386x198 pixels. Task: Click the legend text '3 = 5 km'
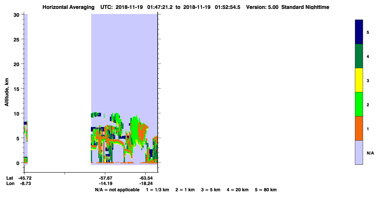click(211, 190)
